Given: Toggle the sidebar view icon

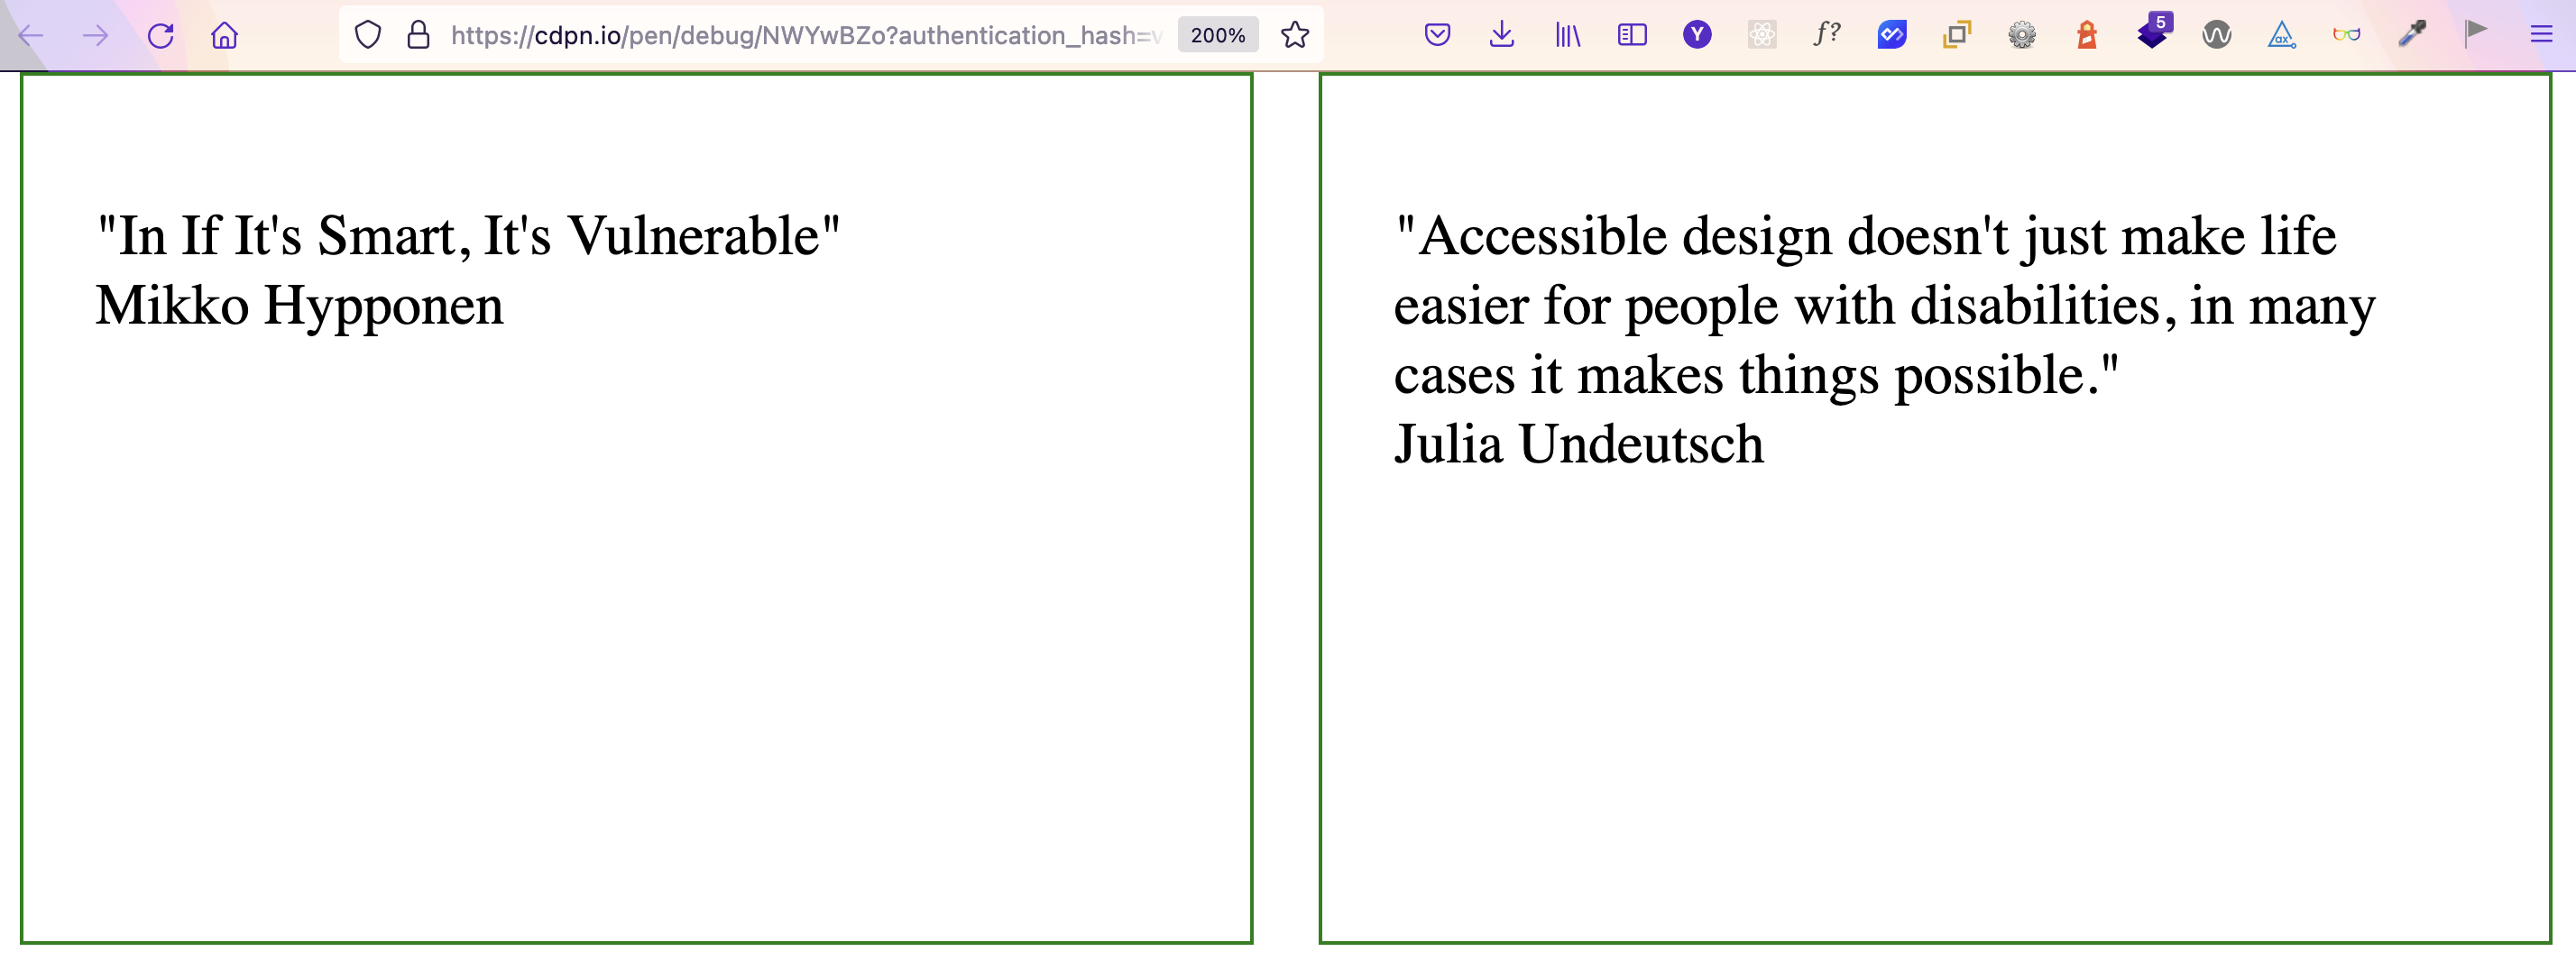Looking at the screenshot, I should (x=1632, y=36).
